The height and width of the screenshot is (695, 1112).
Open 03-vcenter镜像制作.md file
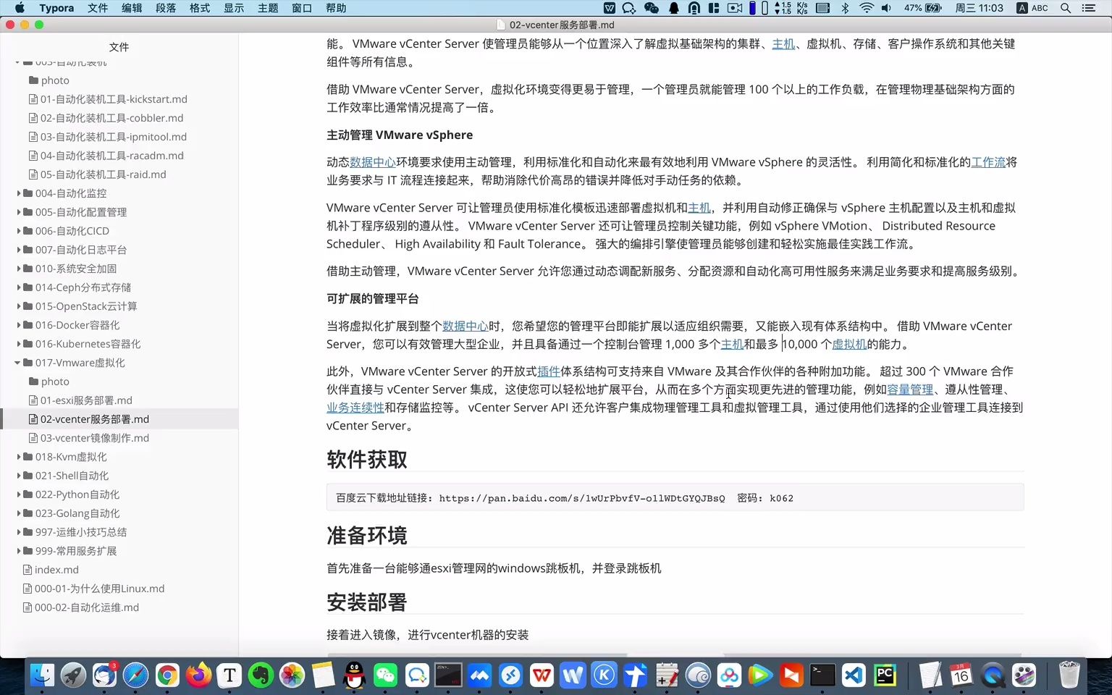(95, 438)
